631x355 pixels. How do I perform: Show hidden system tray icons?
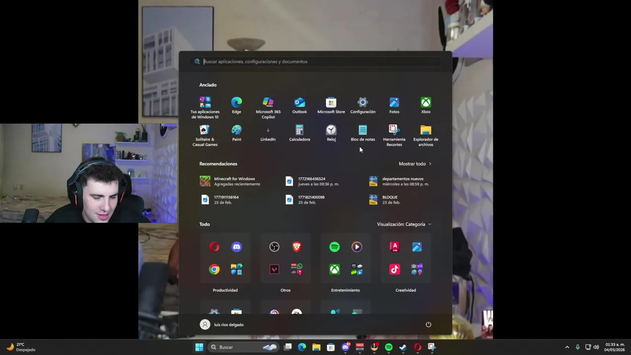567,347
